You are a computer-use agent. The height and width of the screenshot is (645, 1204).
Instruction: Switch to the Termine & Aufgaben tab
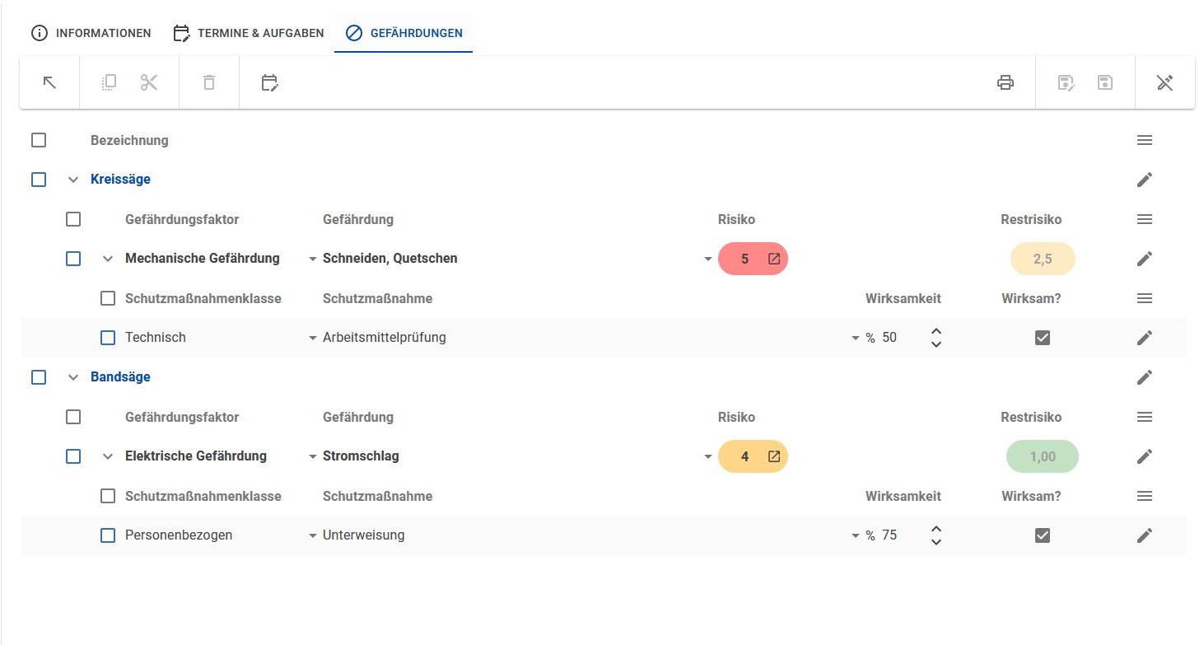point(249,34)
